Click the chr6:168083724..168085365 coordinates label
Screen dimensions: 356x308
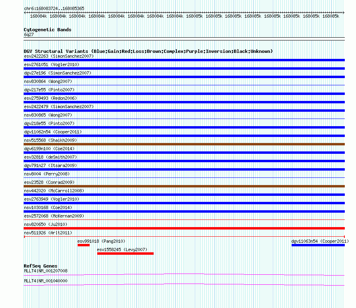pos(54,8)
